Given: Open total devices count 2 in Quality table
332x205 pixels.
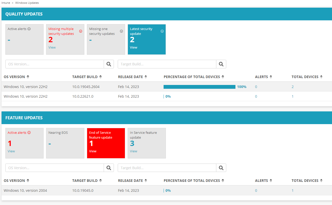Looking at the screenshot, I should coord(293,87).
